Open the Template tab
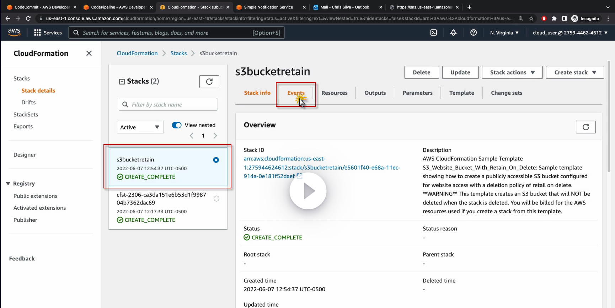 pos(461,93)
